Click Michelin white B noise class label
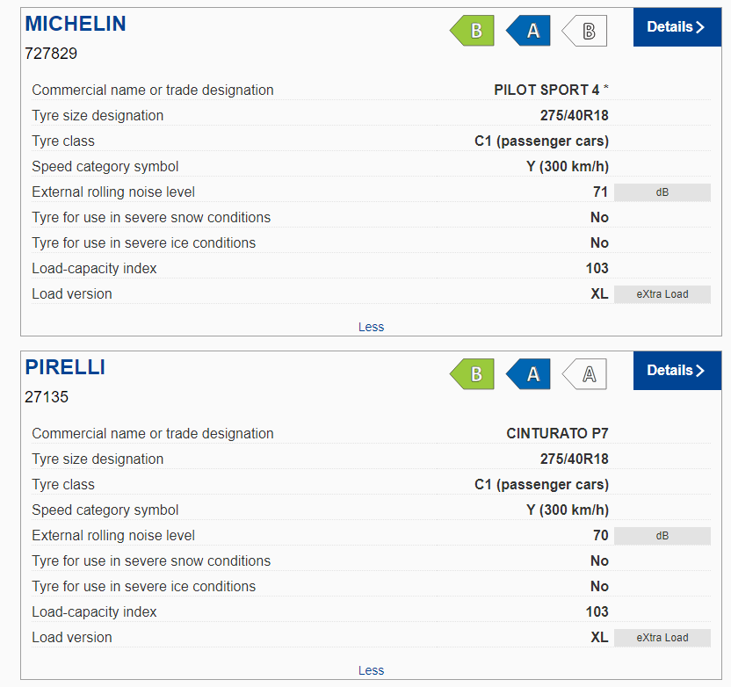The width and height of the screenshot is (731, 687). 584,31
